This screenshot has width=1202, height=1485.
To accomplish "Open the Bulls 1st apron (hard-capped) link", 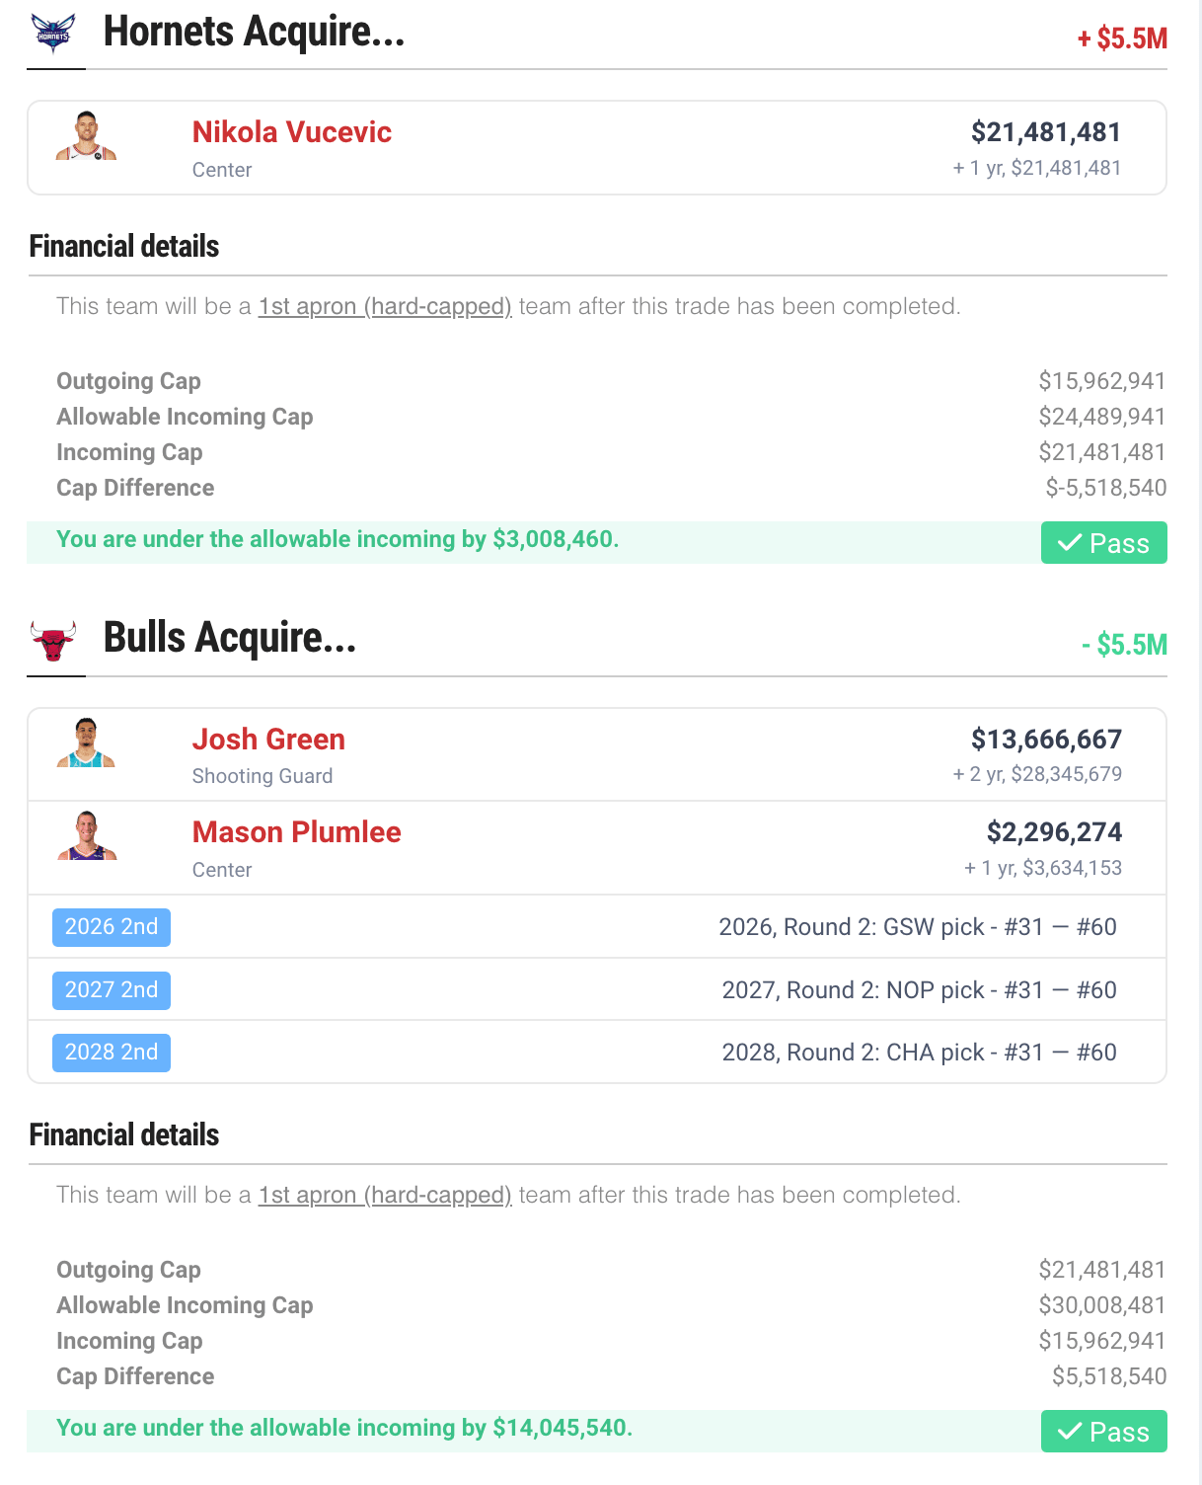I will 385,1195.
